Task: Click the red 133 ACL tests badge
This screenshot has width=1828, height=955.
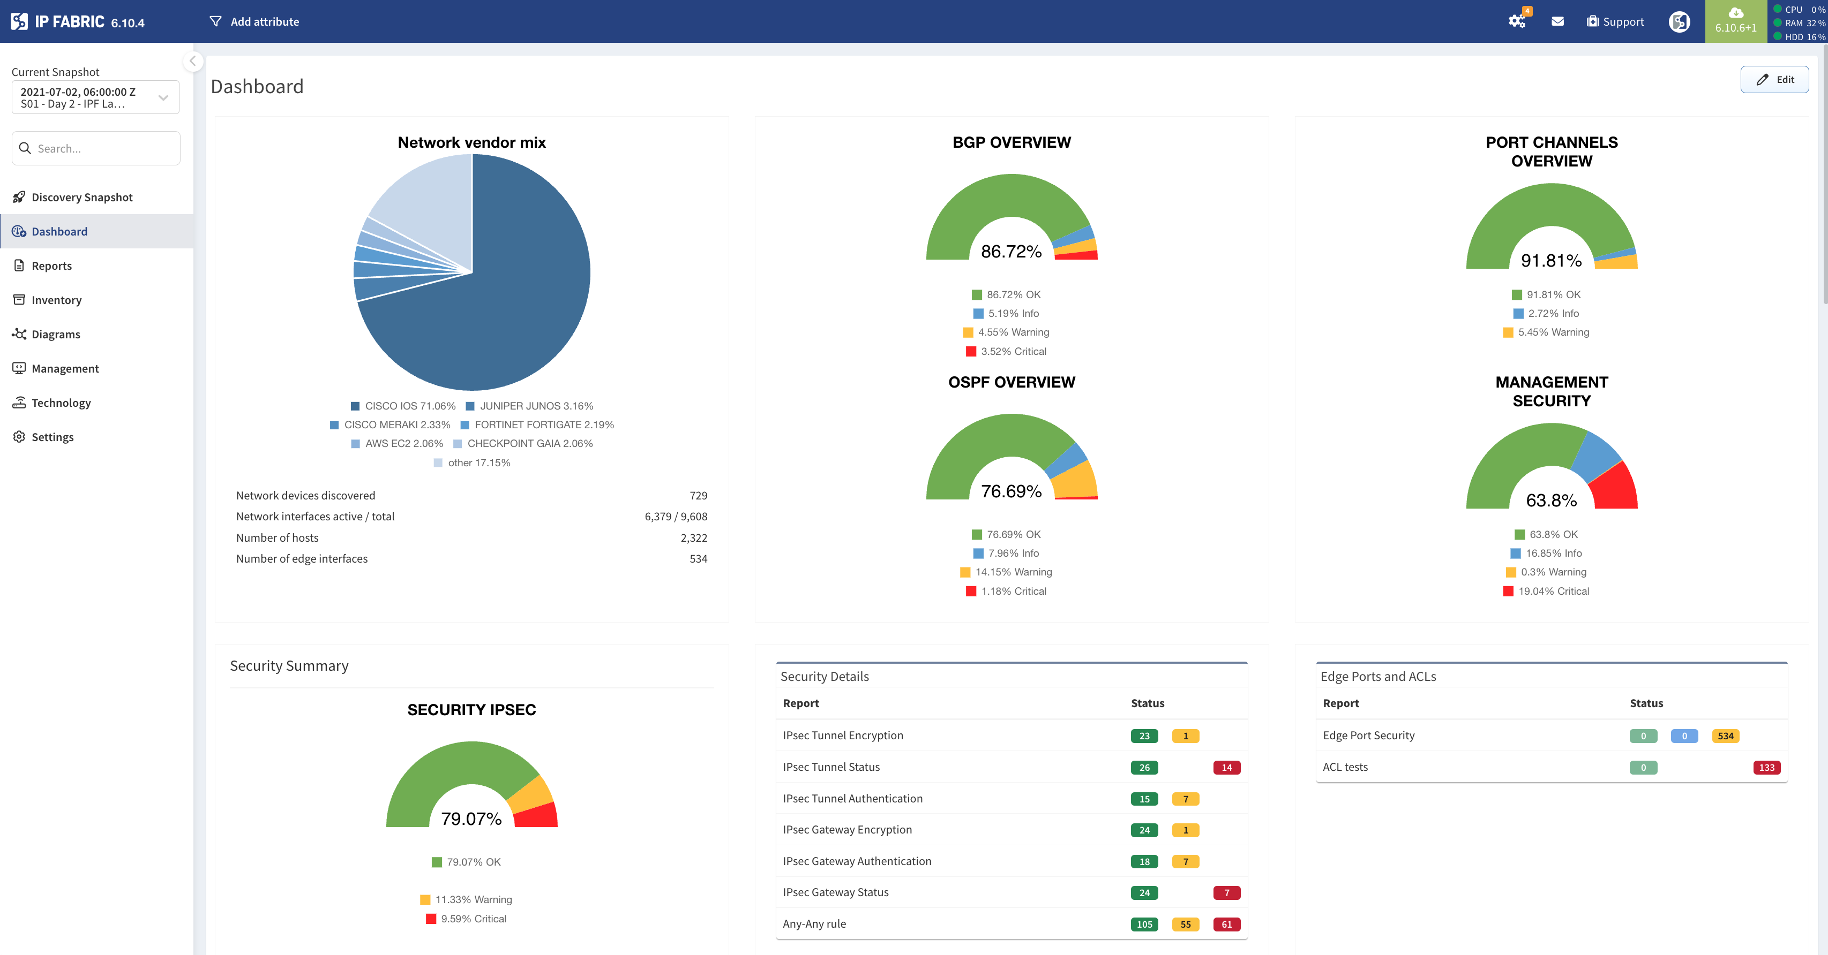Action: [1766, 767]
